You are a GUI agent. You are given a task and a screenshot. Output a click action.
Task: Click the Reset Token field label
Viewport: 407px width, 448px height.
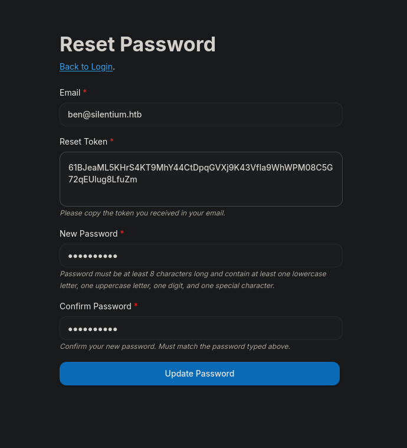pyautogui.click(x=83, y=142)
